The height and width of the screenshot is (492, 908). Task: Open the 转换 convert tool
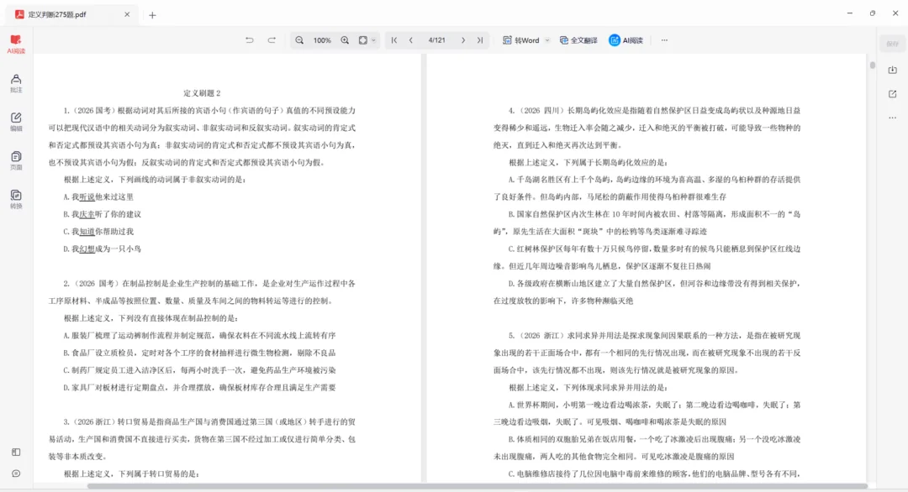pos(16,200)
